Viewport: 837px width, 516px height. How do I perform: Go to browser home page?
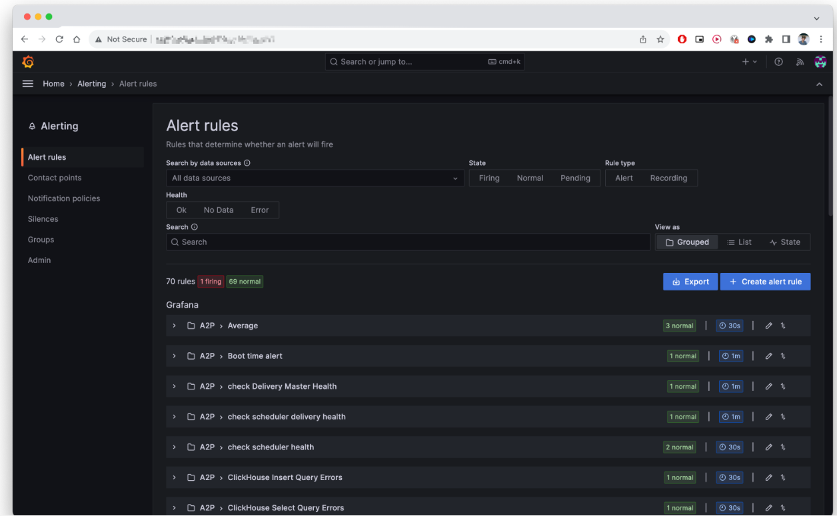pos(77,39)
